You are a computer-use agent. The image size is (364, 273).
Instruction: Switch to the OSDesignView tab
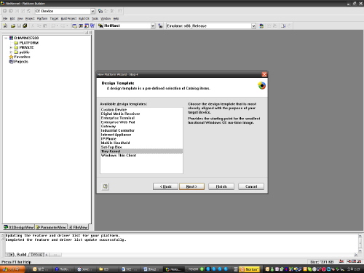[19, 227]
